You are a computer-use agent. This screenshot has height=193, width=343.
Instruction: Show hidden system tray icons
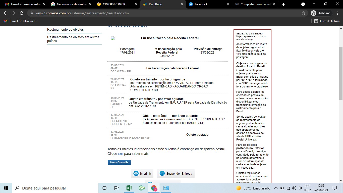tap(276, 188)
